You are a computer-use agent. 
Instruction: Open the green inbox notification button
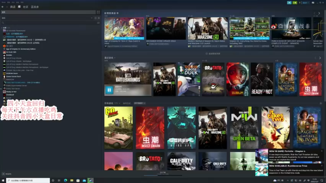pyautogui.click(x=295, y=3)
